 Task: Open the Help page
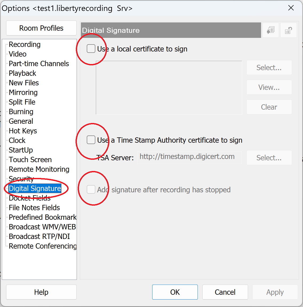coord(41,292)
